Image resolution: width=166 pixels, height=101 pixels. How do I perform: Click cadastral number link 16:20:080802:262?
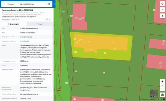tap(26, 37)
